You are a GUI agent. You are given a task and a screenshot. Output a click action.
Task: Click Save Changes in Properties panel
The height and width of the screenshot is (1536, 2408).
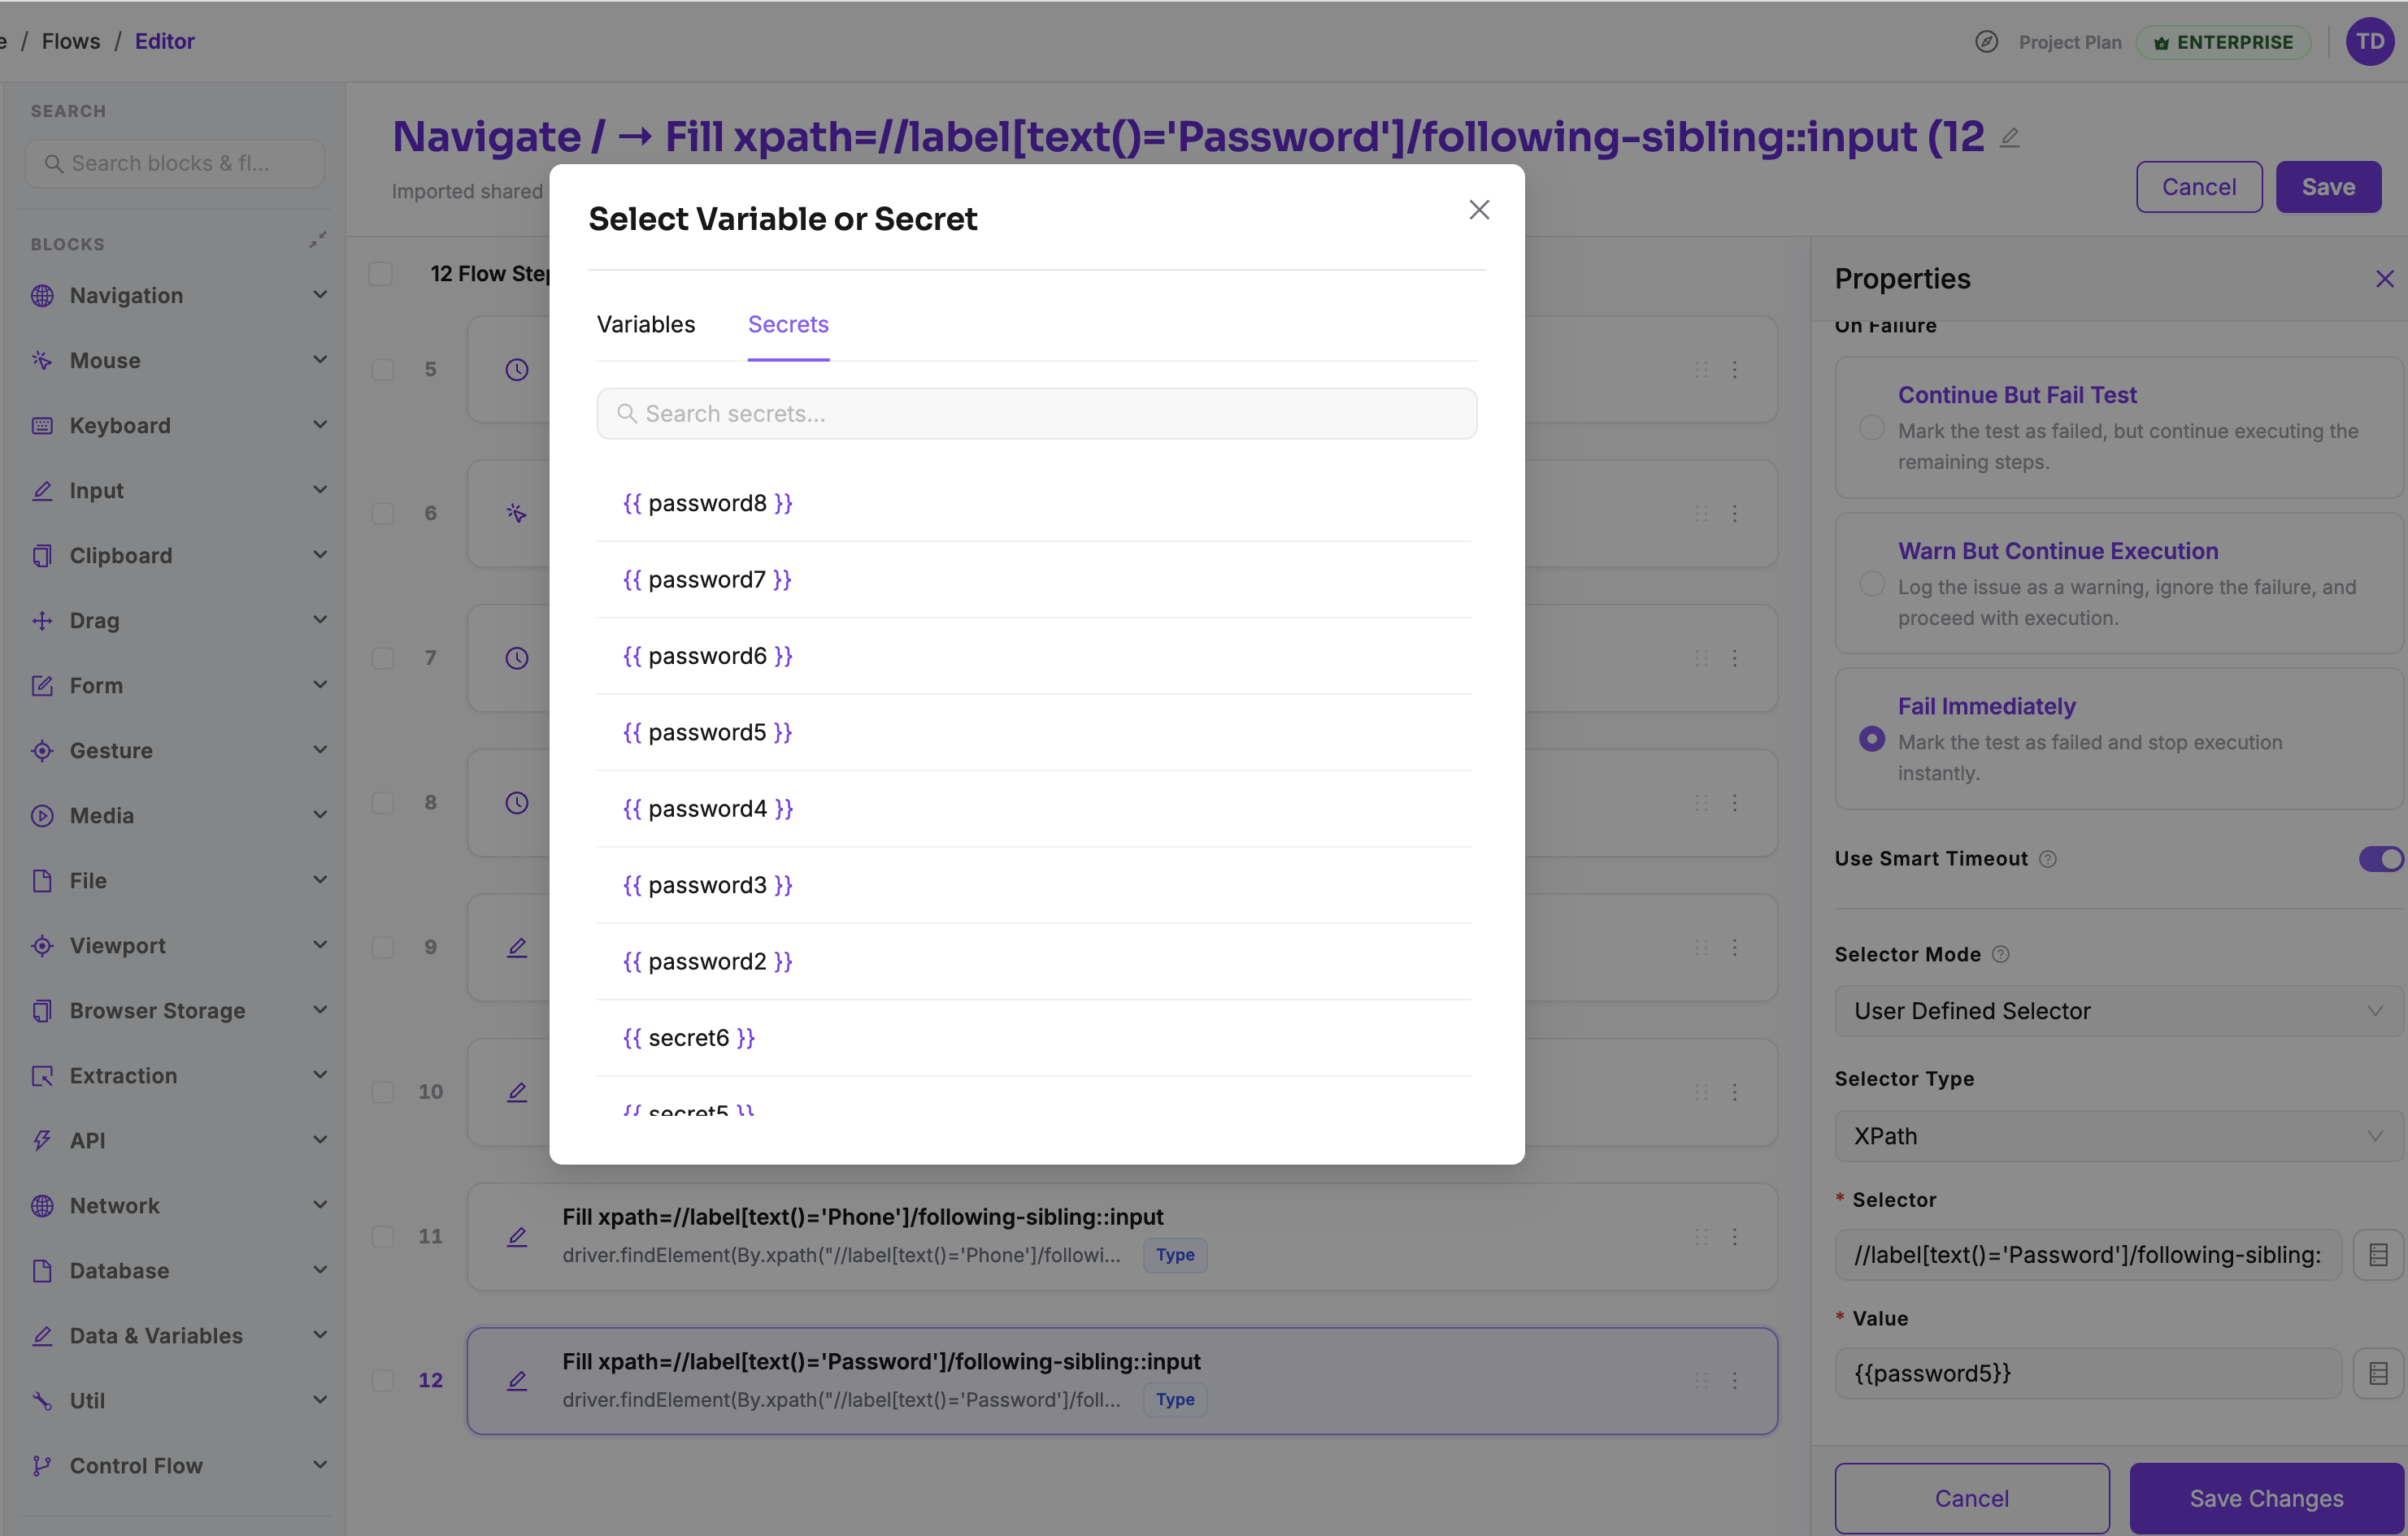(2266, 1498)
